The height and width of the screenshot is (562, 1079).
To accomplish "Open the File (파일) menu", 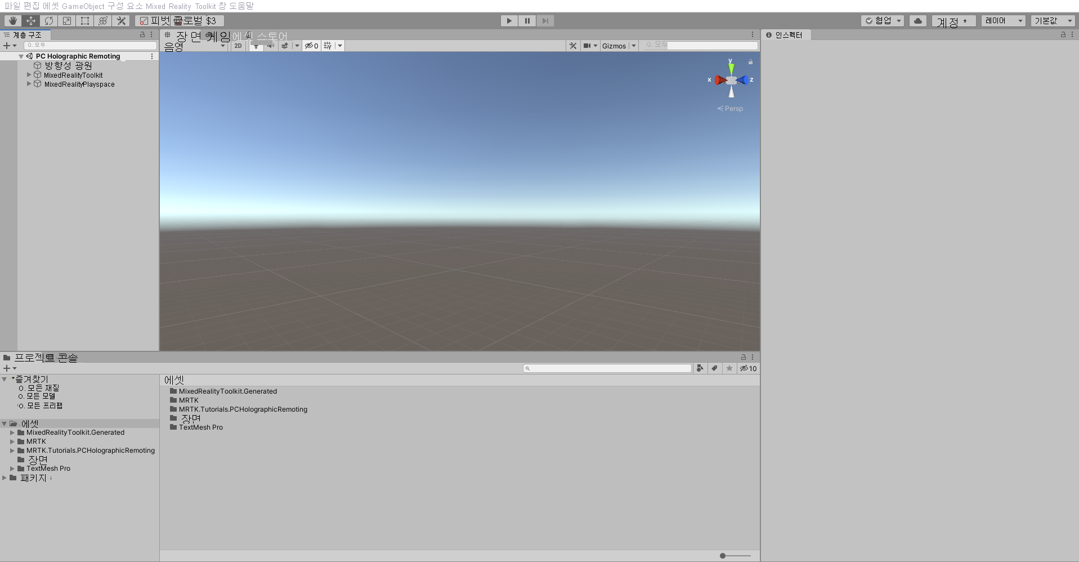I will coord(12,6).
